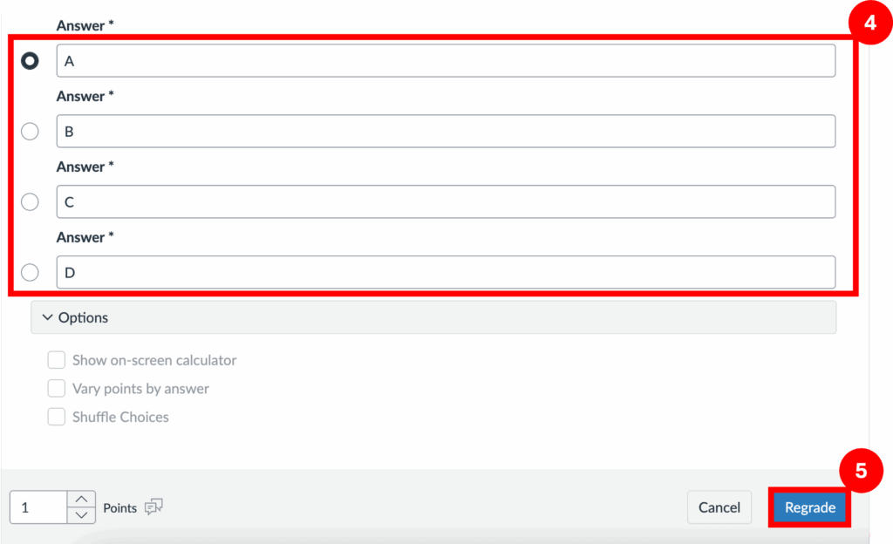
Task: Cancel the question edit
Action: point(719,507)
